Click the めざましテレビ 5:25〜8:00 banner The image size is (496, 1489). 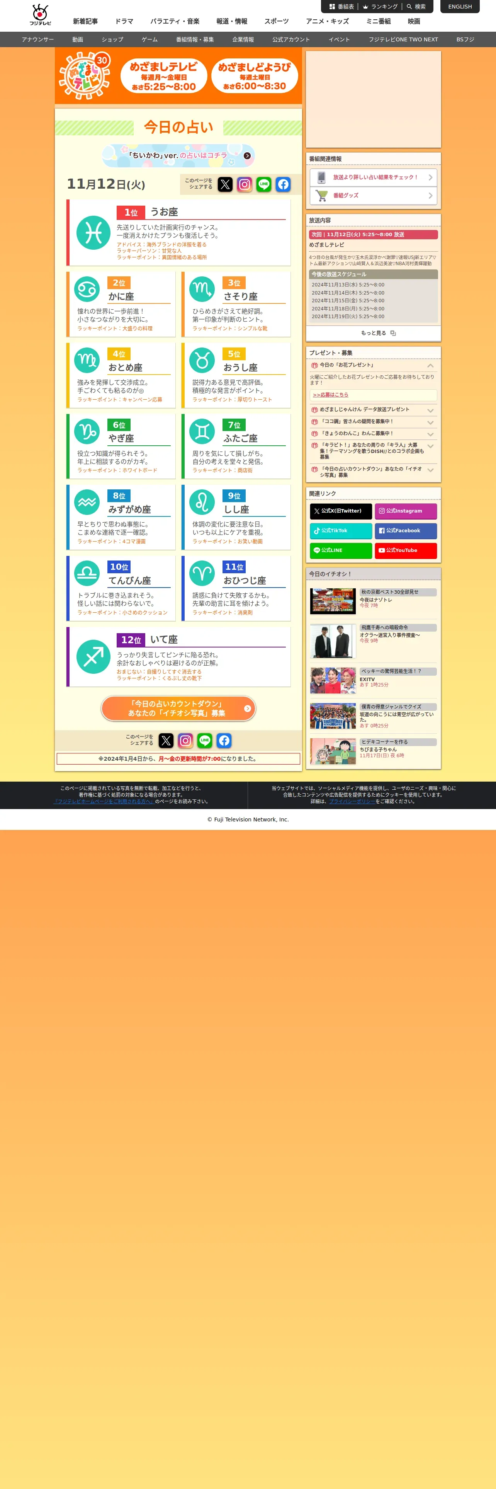[x=163, y=76]
